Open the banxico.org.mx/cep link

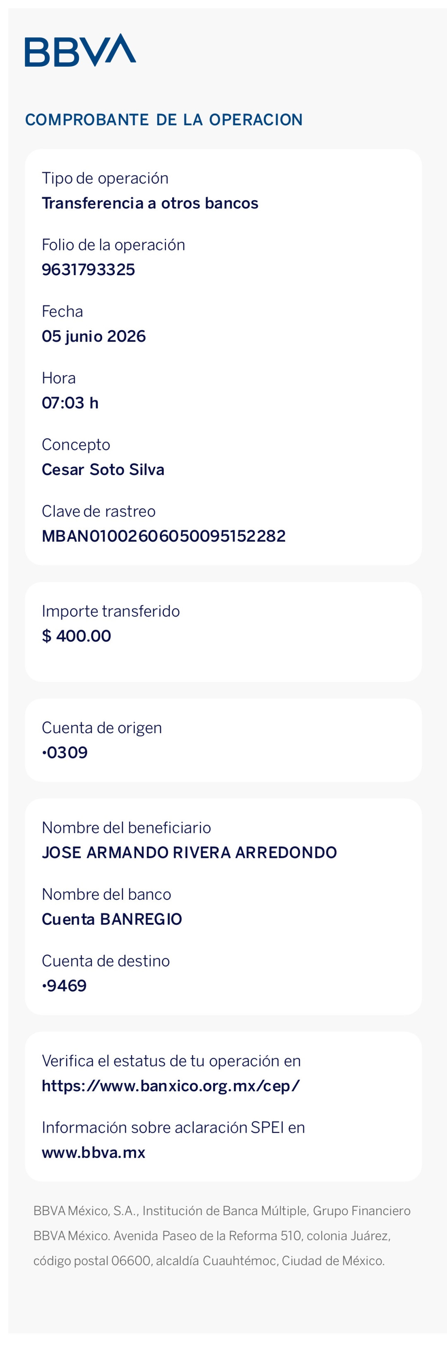171,1085
